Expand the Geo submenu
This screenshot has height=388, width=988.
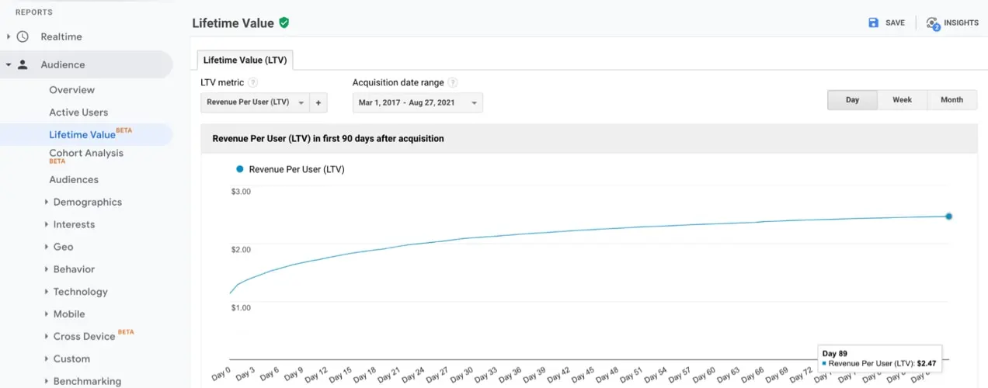tap(47, 247)
